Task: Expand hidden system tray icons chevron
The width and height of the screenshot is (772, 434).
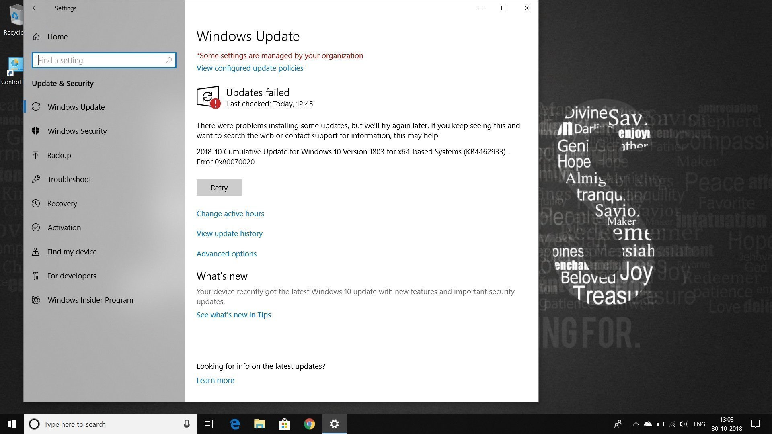Action: coord(636,424)
